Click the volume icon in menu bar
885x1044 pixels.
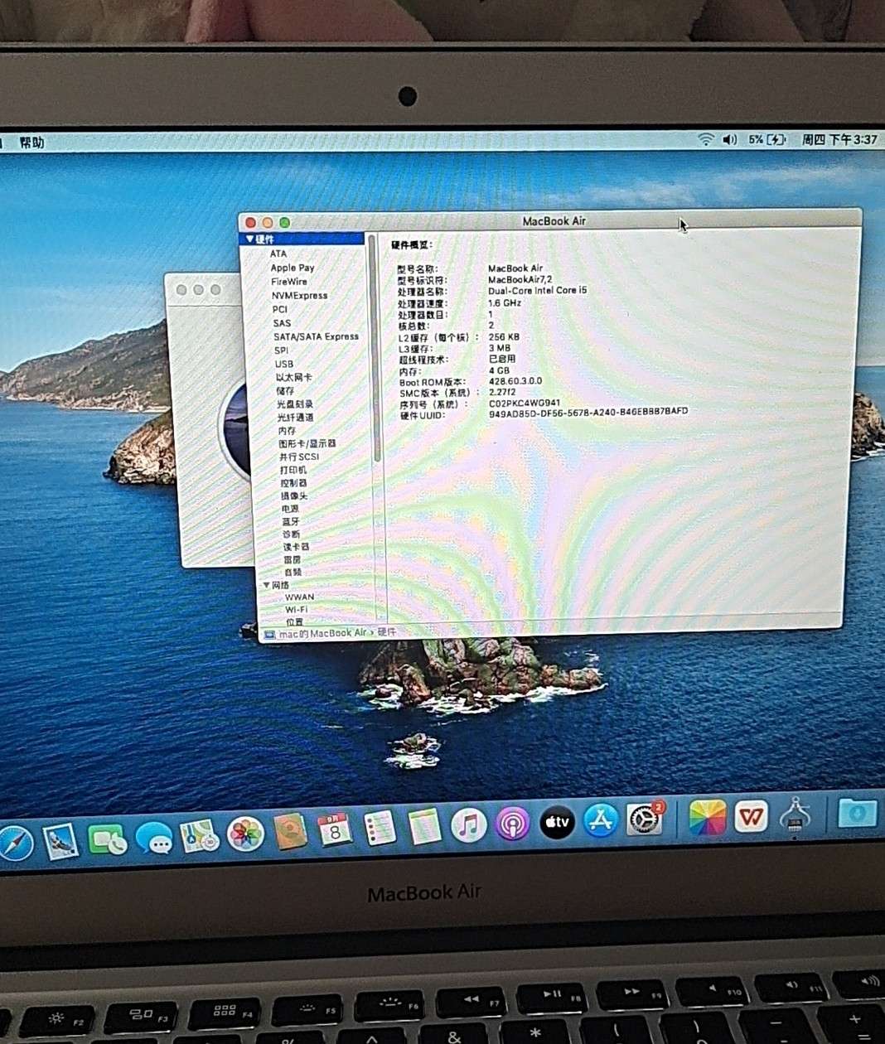pyautogui.click(x=729, y=139)
